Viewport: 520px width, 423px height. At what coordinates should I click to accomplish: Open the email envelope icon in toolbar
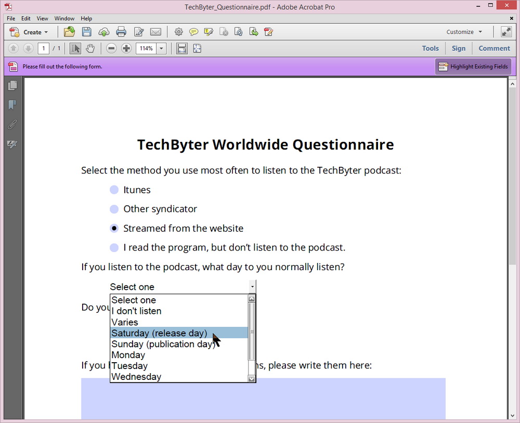point(155,32)
